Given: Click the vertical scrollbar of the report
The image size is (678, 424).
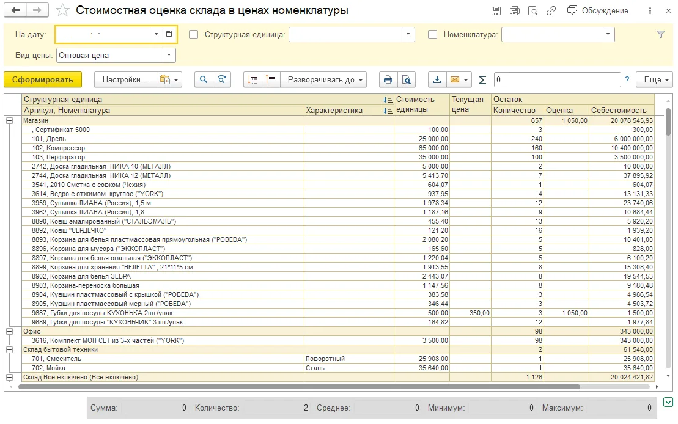Looking at the screenshot, I should (x=668, y=122).
